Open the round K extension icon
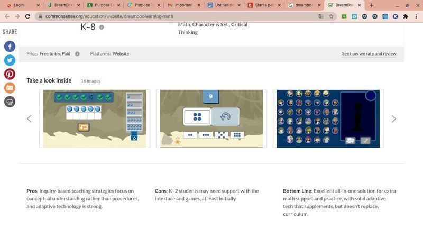The height and width of the screenshot is (238, 423). coord(395,16)
